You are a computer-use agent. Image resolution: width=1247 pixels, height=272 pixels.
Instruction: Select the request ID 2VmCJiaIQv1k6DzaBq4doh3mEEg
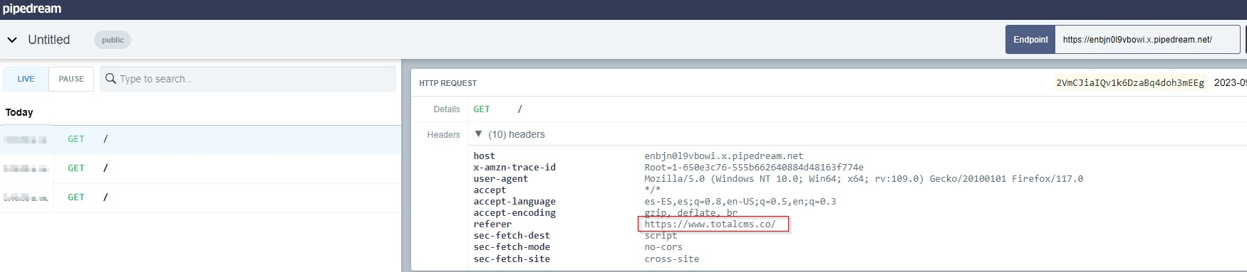1130,83
